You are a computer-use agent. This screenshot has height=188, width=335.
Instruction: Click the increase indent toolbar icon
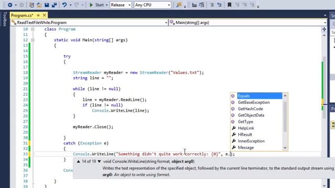pos(202,5)
